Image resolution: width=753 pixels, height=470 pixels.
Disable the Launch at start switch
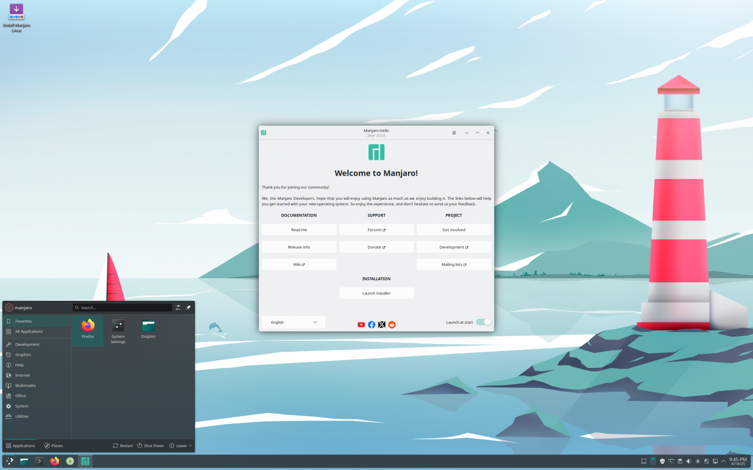coord(483,322)
